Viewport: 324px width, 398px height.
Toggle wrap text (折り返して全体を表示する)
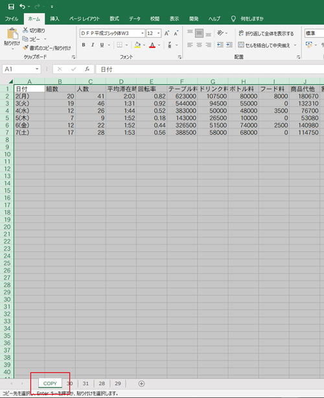266,33
